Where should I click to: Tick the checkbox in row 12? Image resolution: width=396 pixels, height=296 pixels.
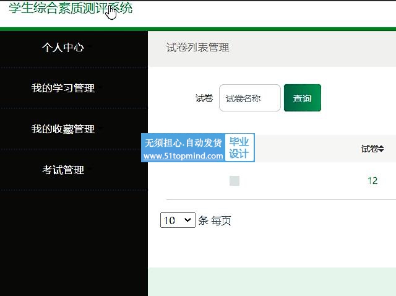tap(235, 181)
